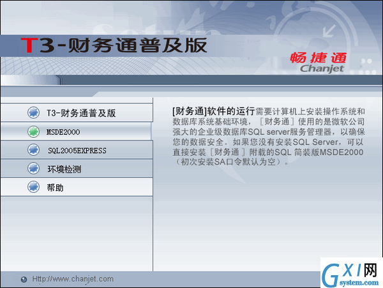The height and width of the screenshot is (288, 383).
Task: Click green gear icon beside MSDE2000
Action: tap(33, 132)
